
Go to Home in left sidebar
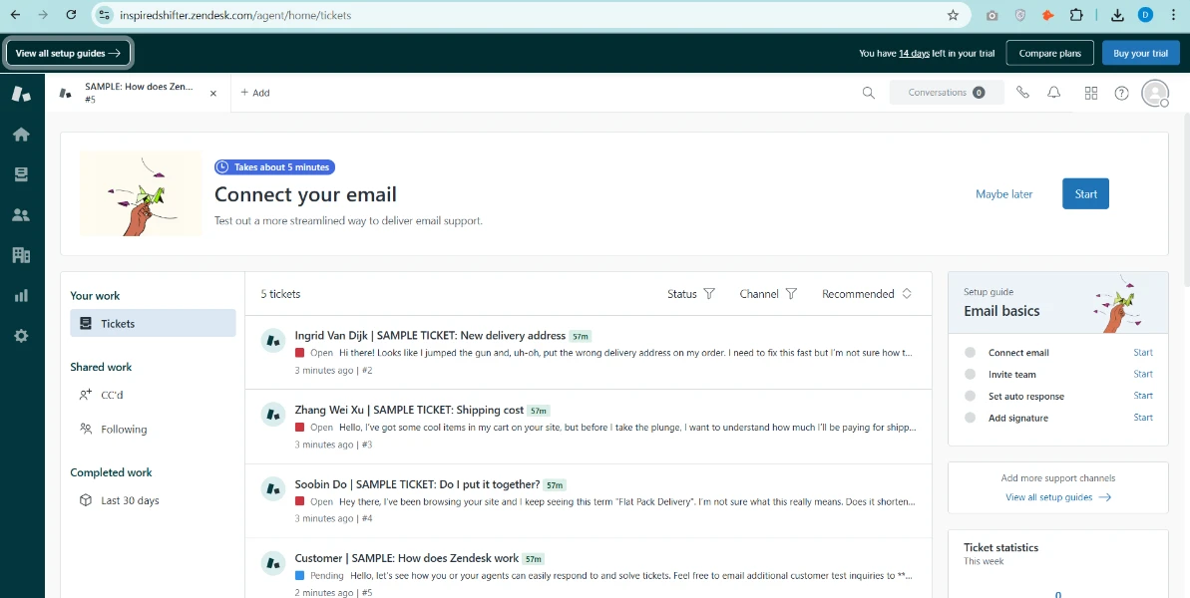point(21,135)
